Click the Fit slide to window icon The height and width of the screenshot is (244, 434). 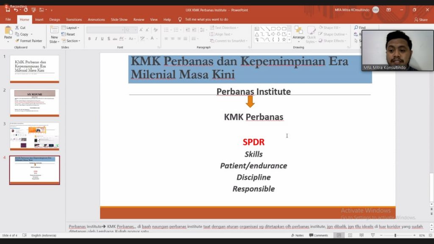pos(431,236)
